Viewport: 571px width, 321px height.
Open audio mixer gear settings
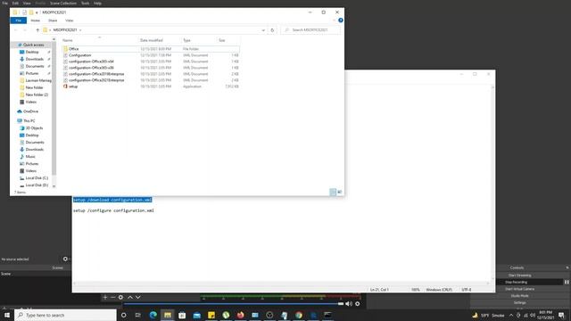coord(358,303)
